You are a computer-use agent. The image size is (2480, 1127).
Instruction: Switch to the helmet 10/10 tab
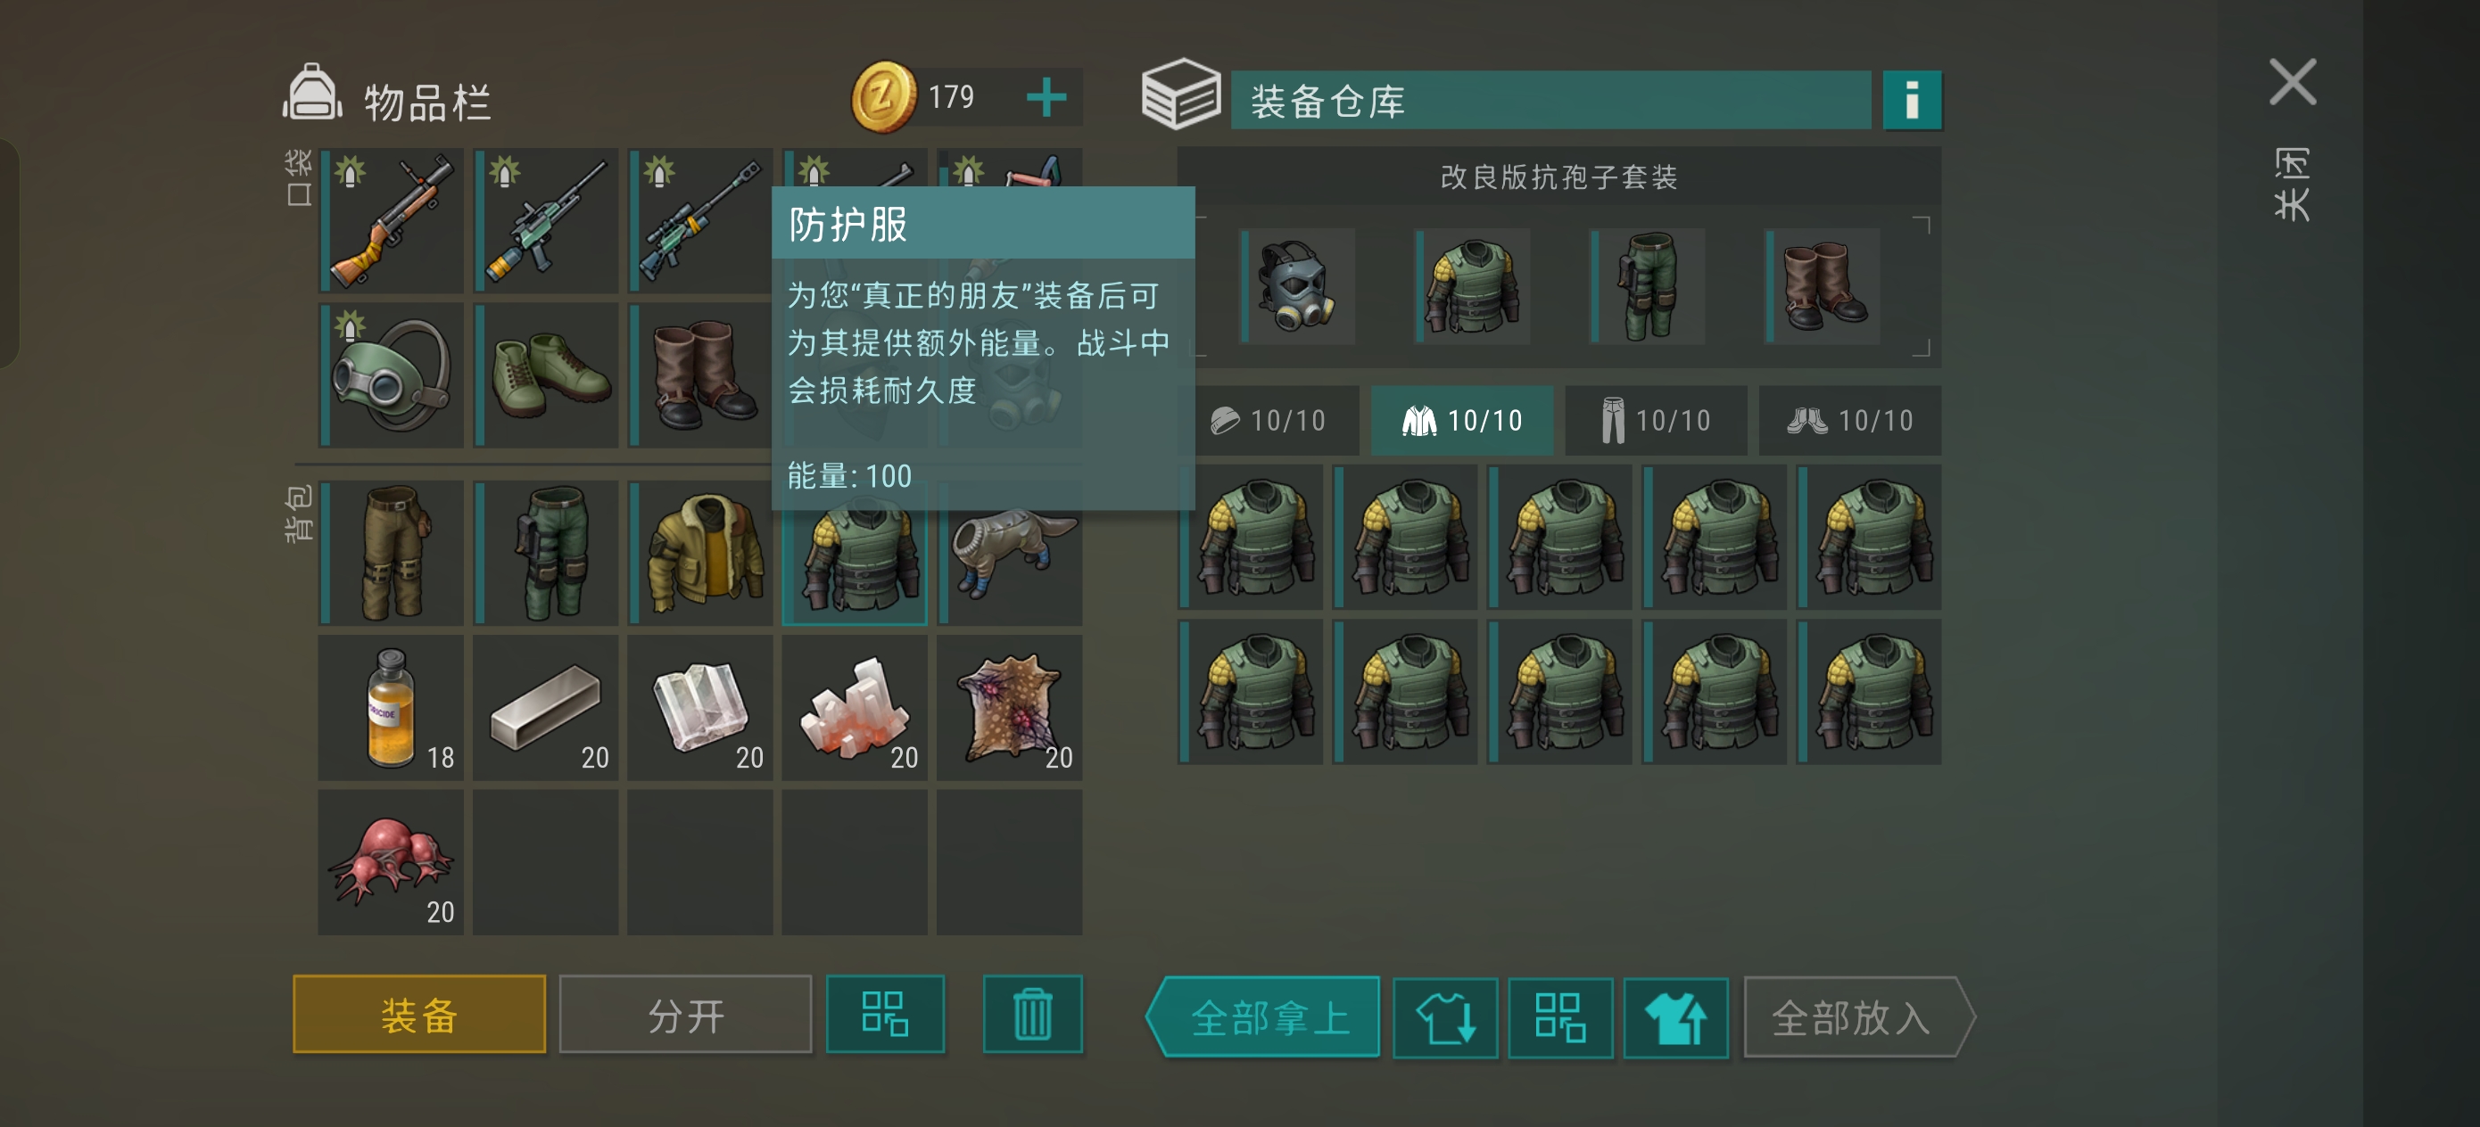coord(1269,421)
